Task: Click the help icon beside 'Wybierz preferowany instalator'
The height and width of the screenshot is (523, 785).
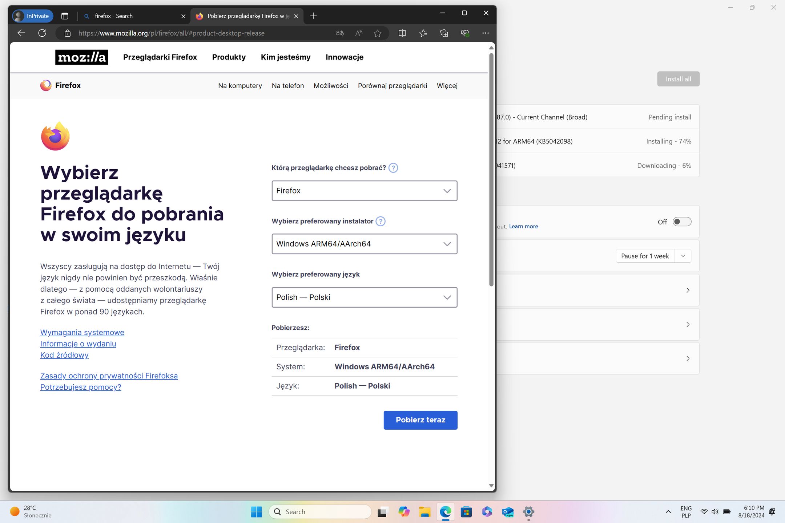Action: tap(381, 221)
